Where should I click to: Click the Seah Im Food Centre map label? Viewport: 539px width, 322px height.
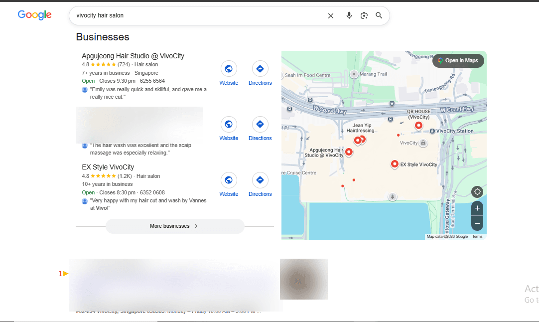tap(308, 75)
